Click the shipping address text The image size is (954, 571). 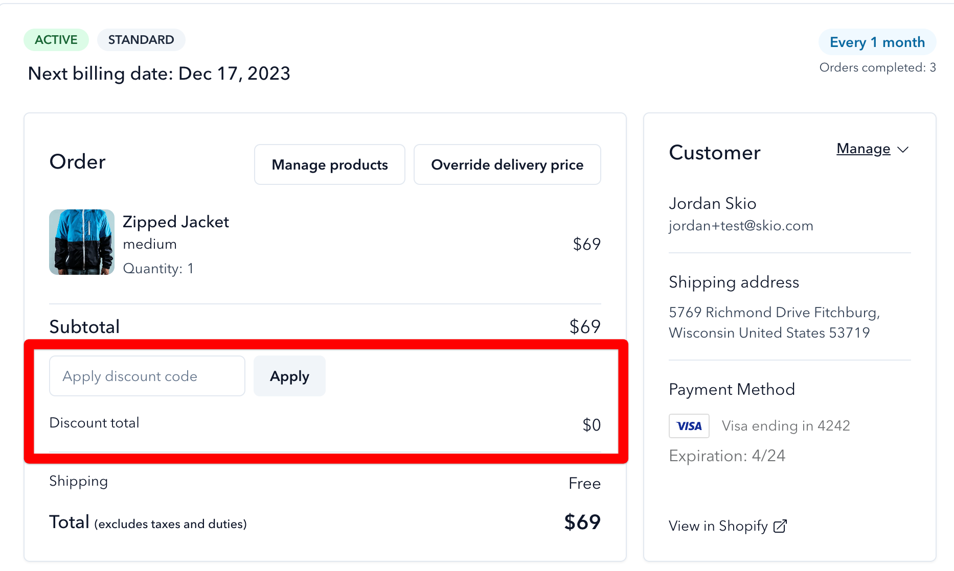[x=774, y=322]
